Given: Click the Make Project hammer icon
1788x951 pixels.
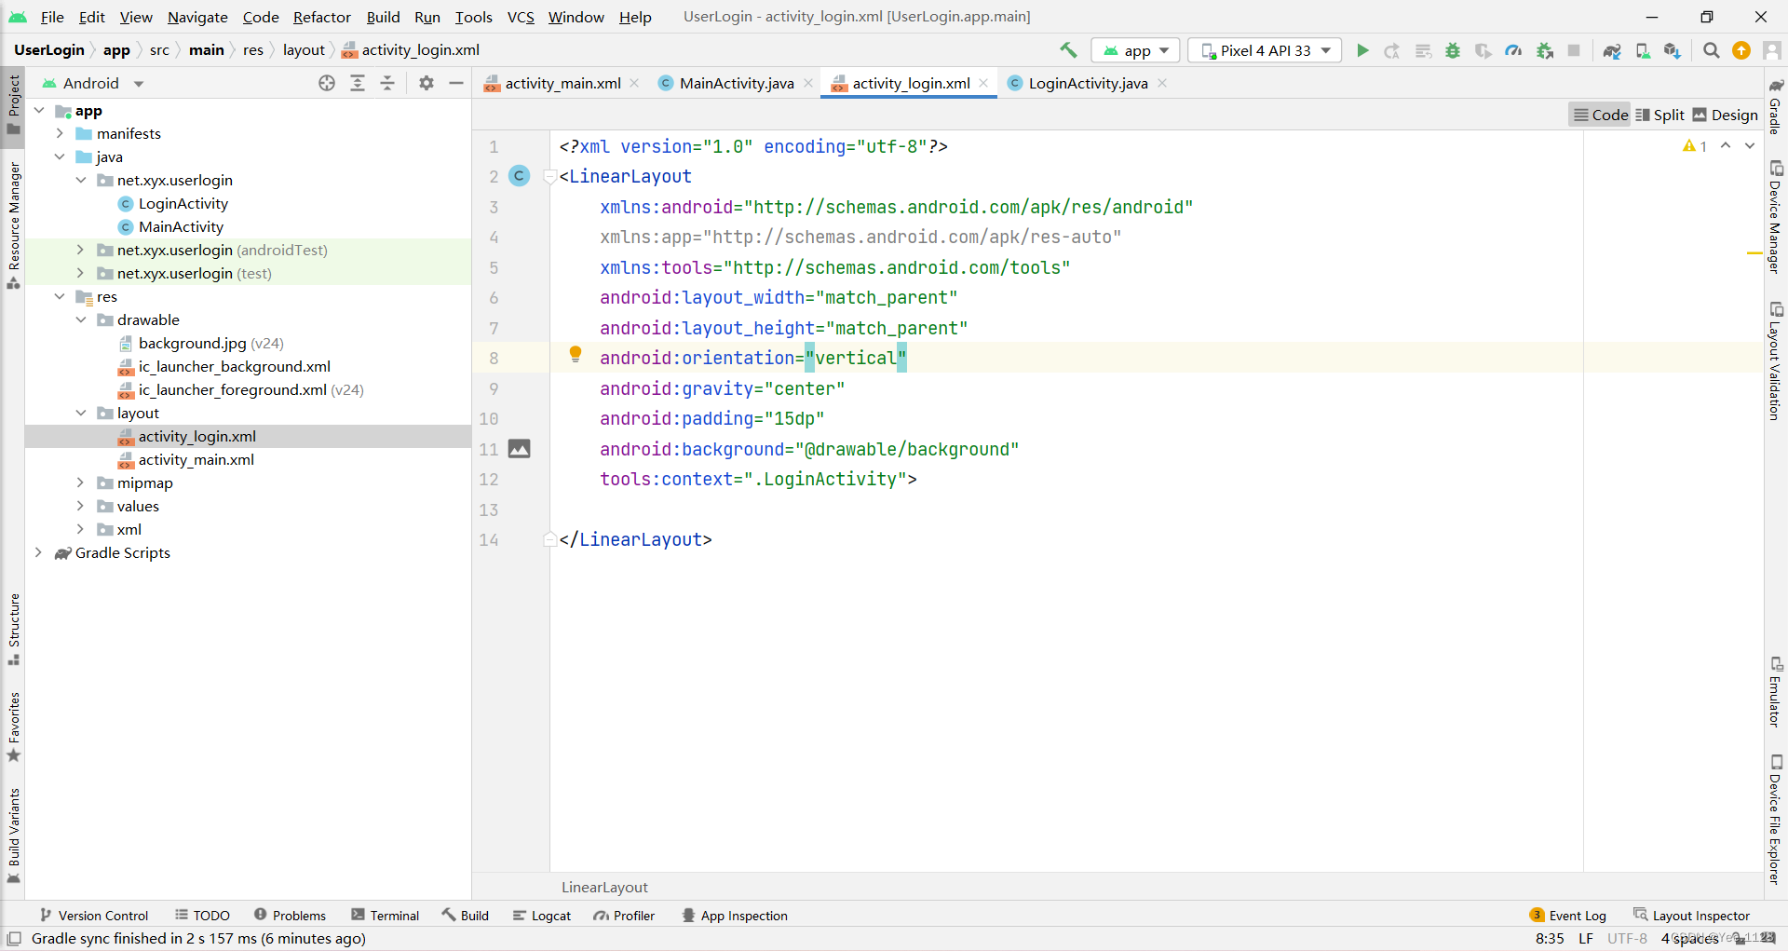Looking at the screenshot, I should point(1068,50).
